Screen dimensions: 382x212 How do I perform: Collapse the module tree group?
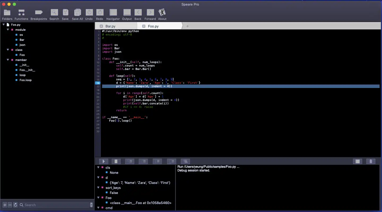pos(8,30)
